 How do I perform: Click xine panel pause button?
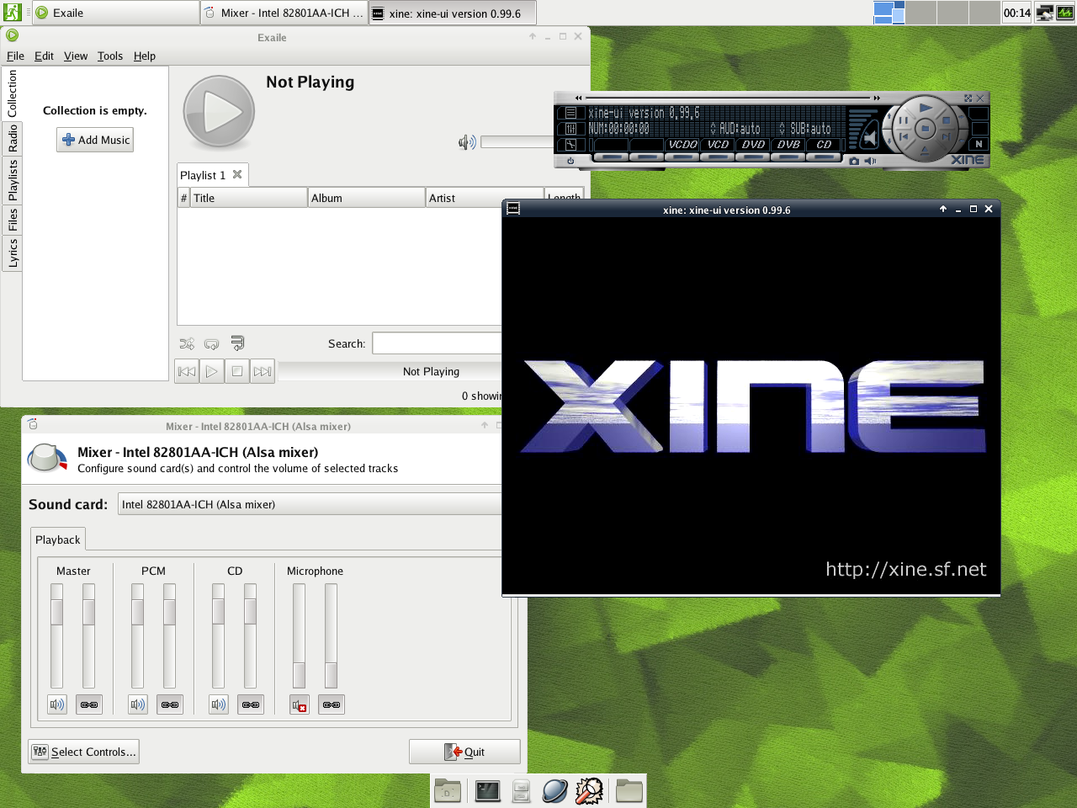point(903,120)
